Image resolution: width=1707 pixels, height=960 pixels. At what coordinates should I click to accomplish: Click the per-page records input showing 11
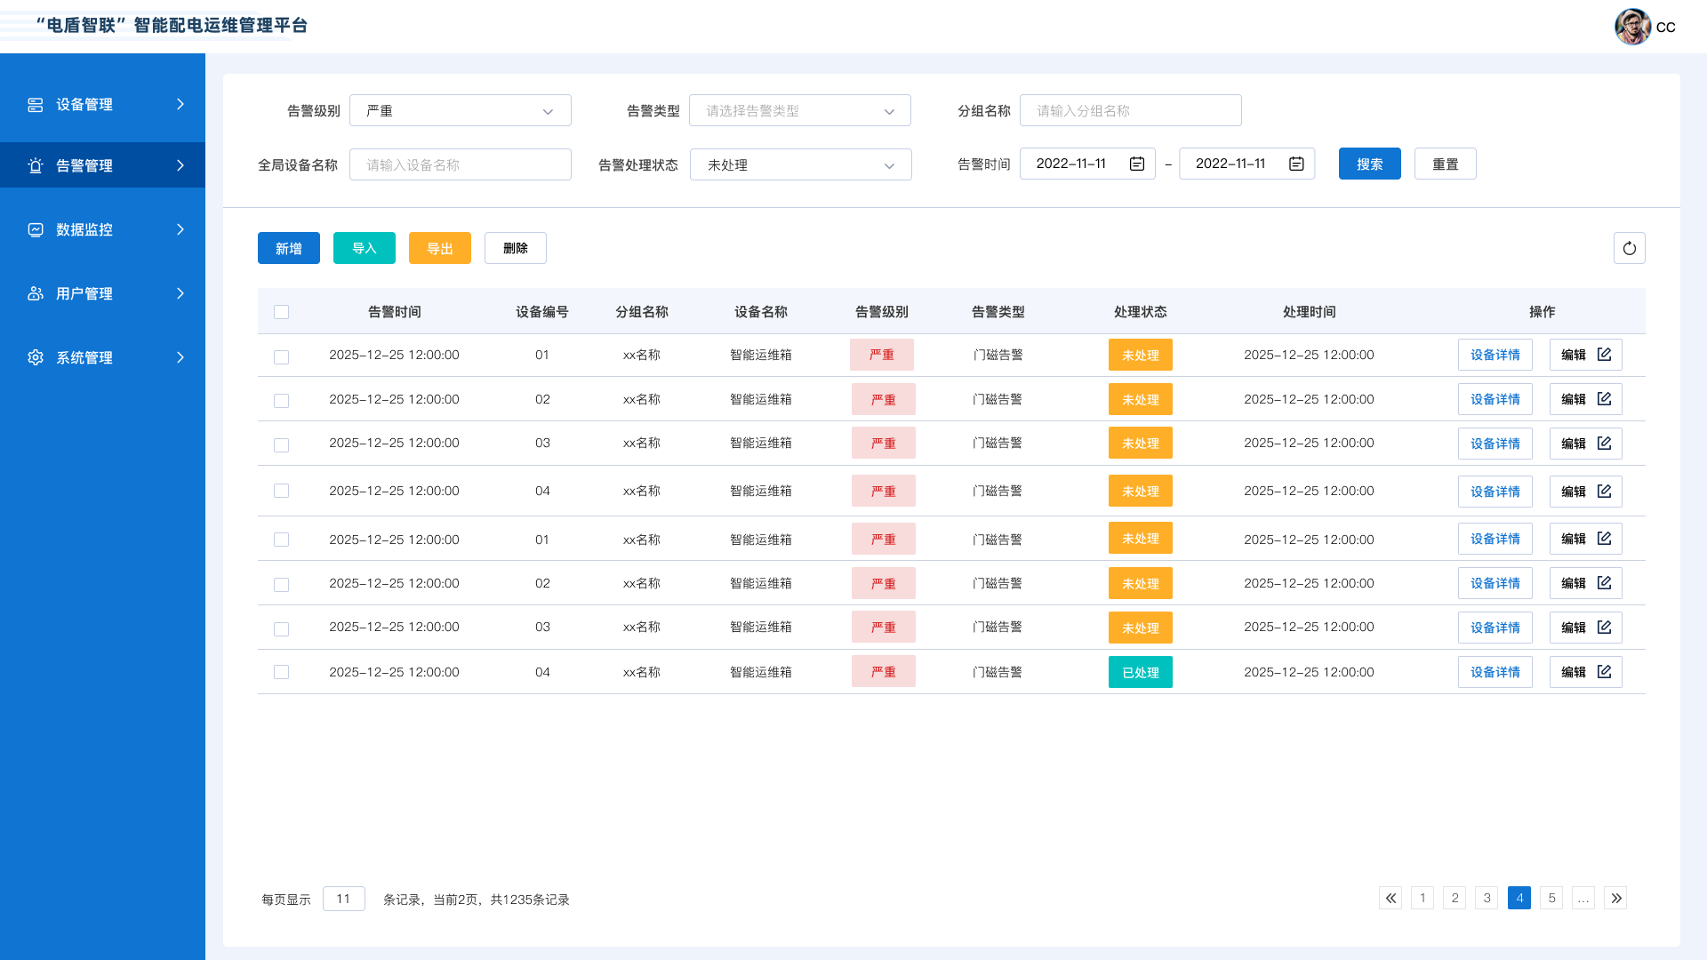click(x=343, y=898)
